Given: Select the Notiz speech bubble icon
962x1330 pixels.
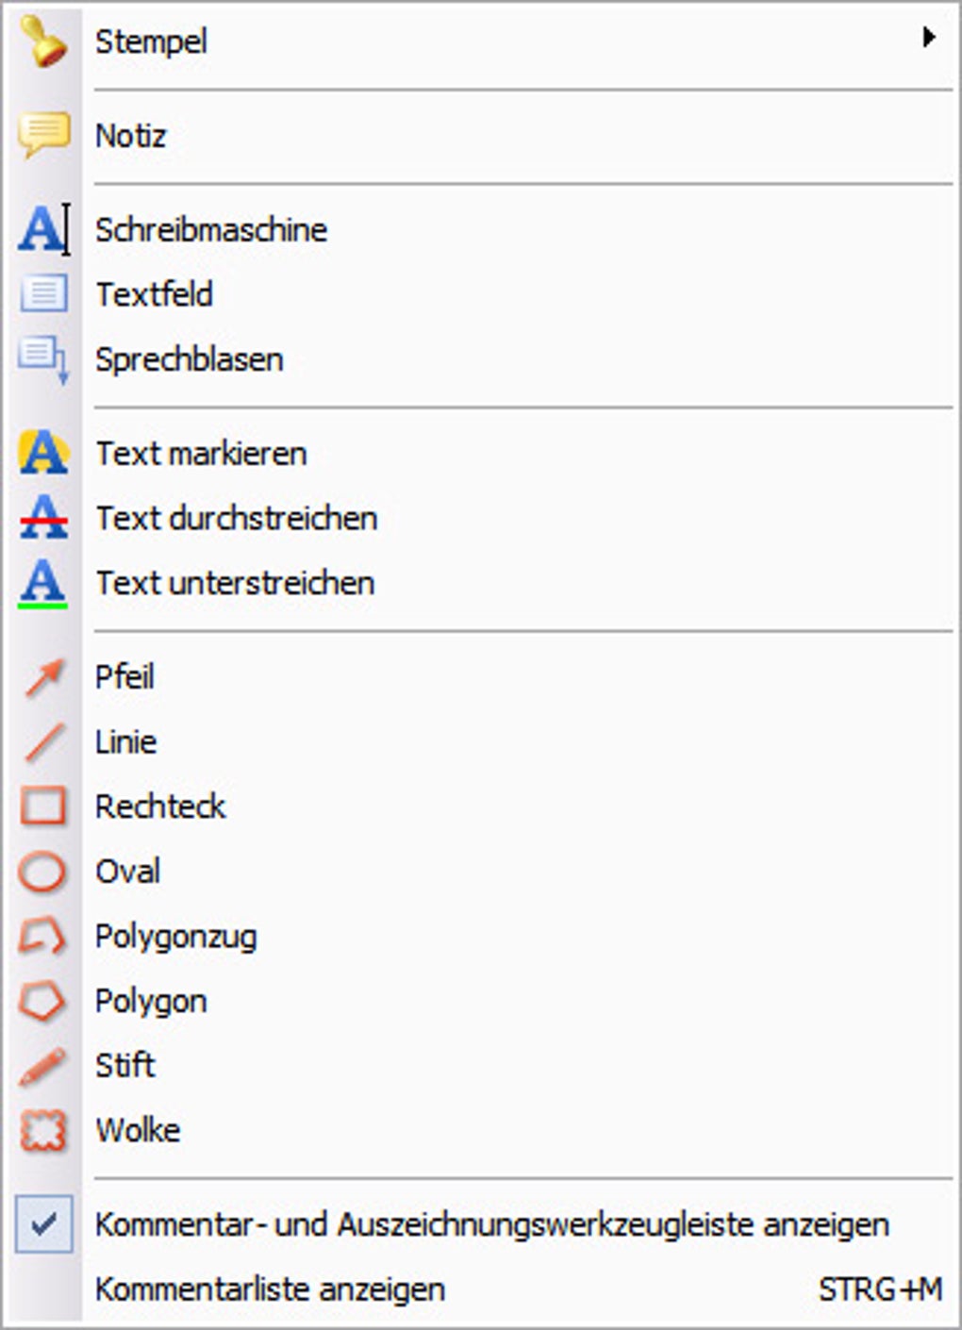Looking at the screenshot, I should click(43, 135).
